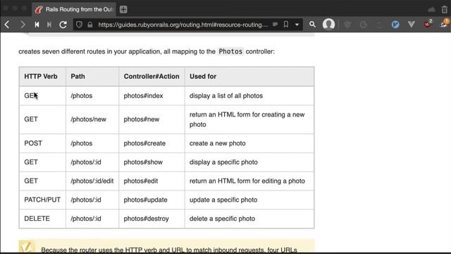Click the Used for column header
This screenshot has height=254, width=451.
click(249, 76)
